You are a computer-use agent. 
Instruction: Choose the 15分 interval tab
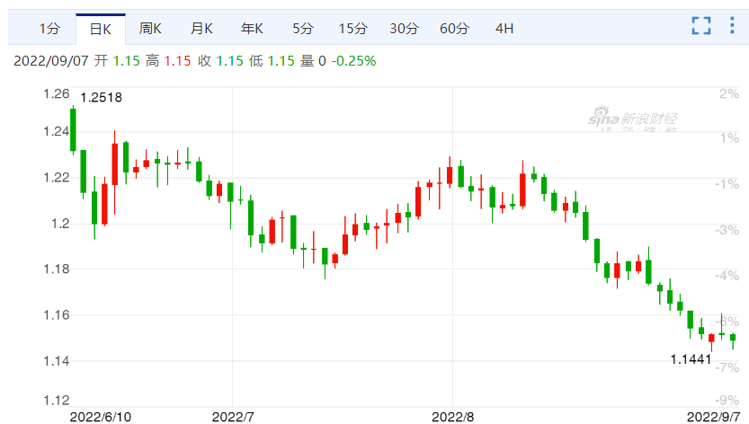[352, 29]
